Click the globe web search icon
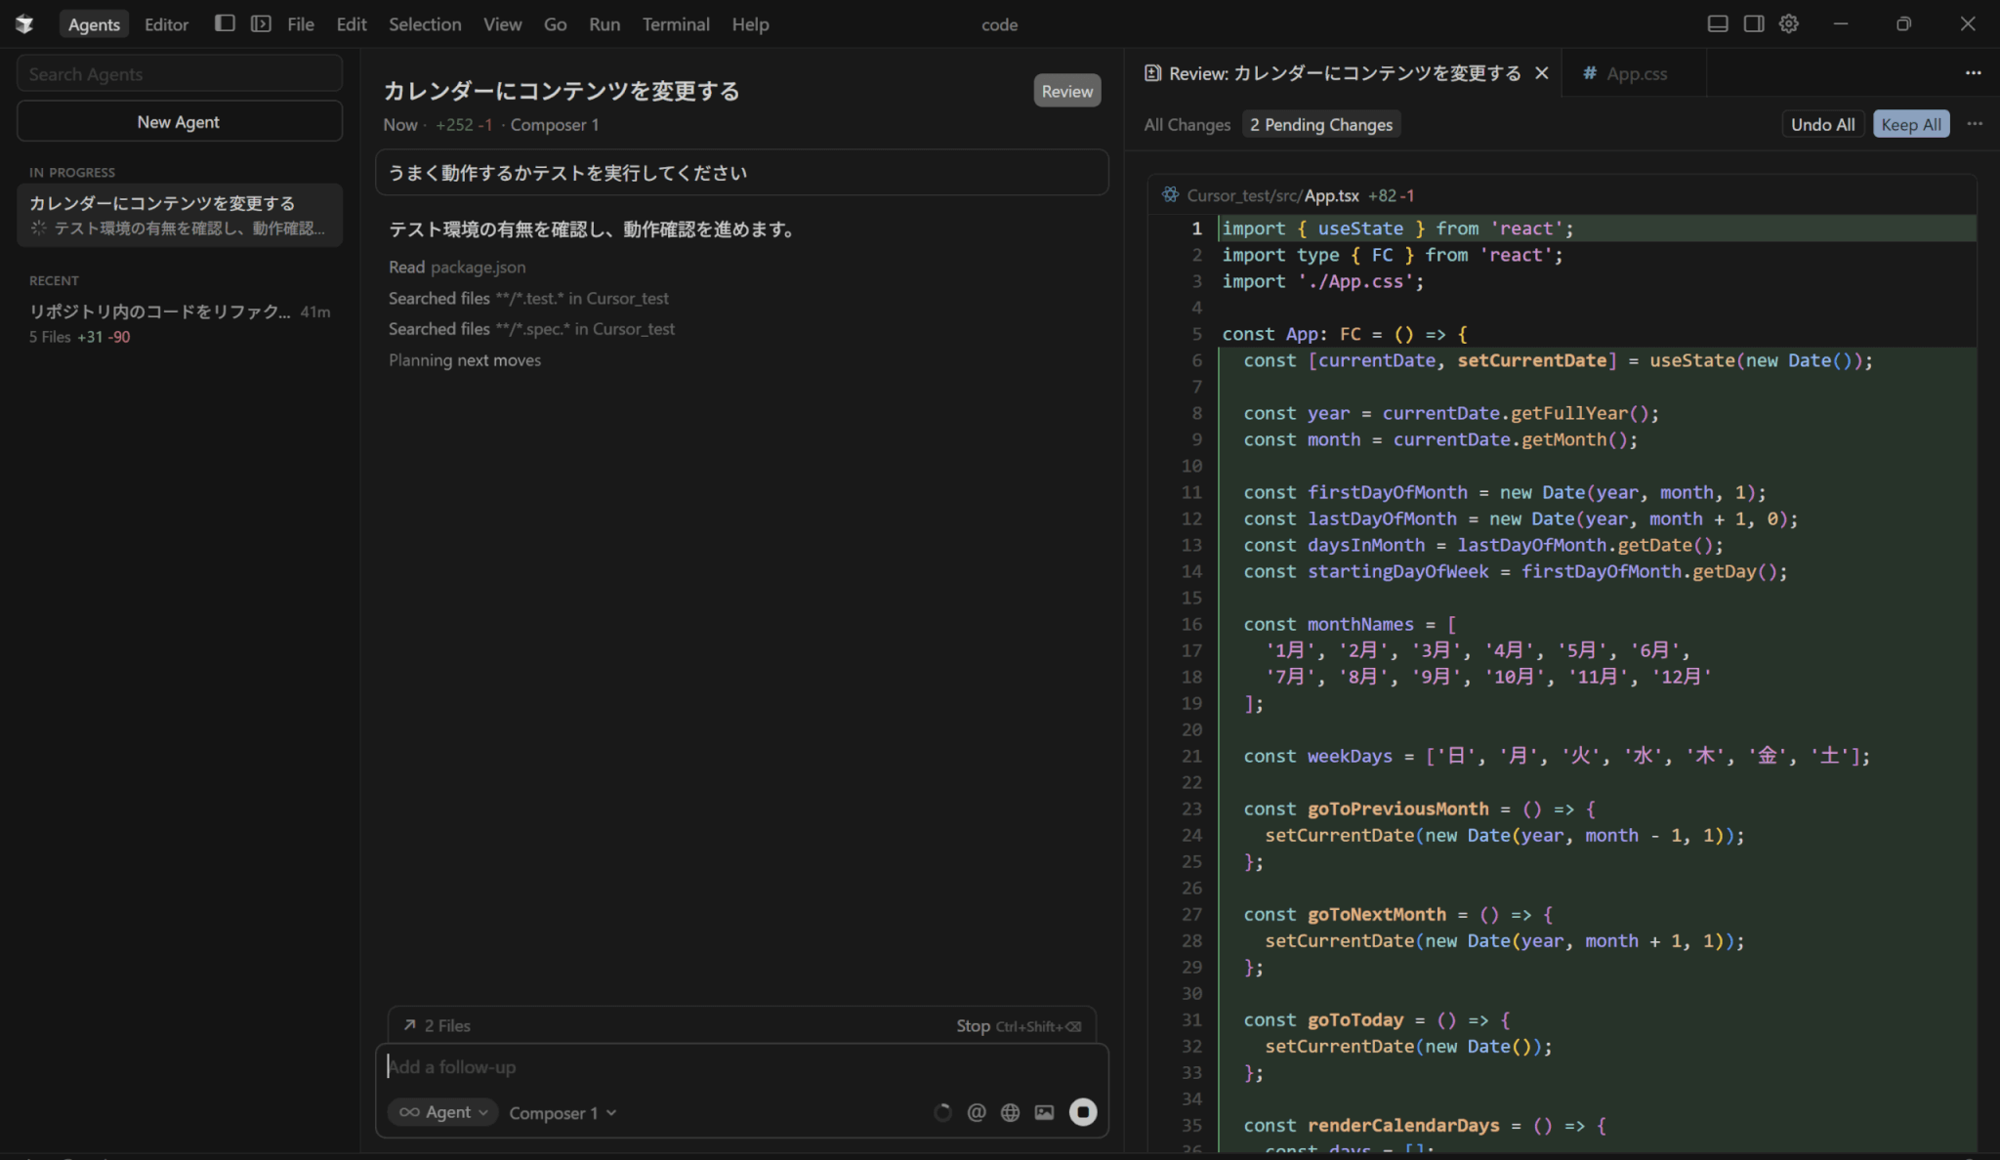This screenshot has height=1160, width=2000. pos(1010,1112)
